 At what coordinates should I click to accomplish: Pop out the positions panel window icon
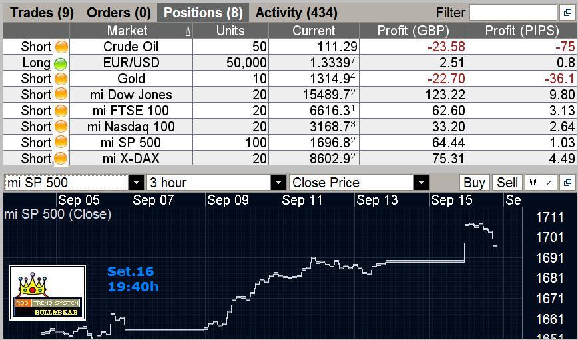coord(567,13)
